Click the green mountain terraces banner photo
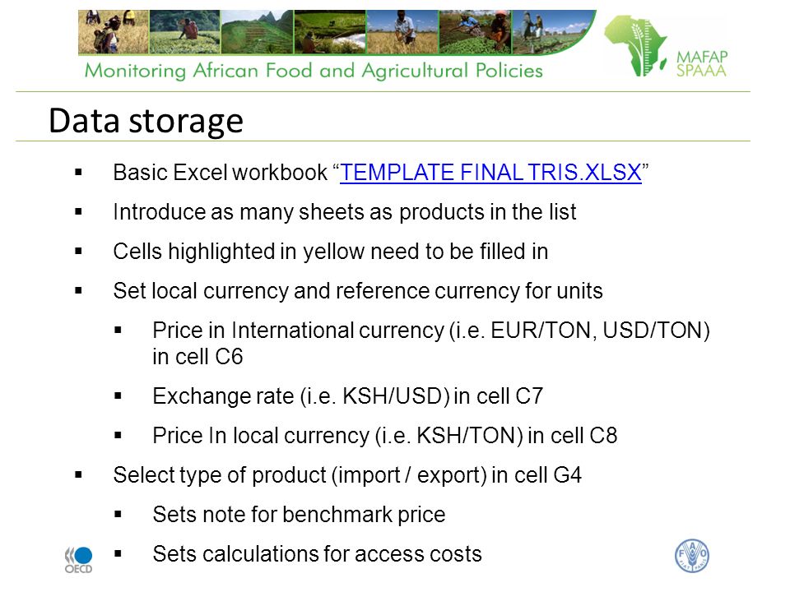The image size is (790, 592). point(257,32)
